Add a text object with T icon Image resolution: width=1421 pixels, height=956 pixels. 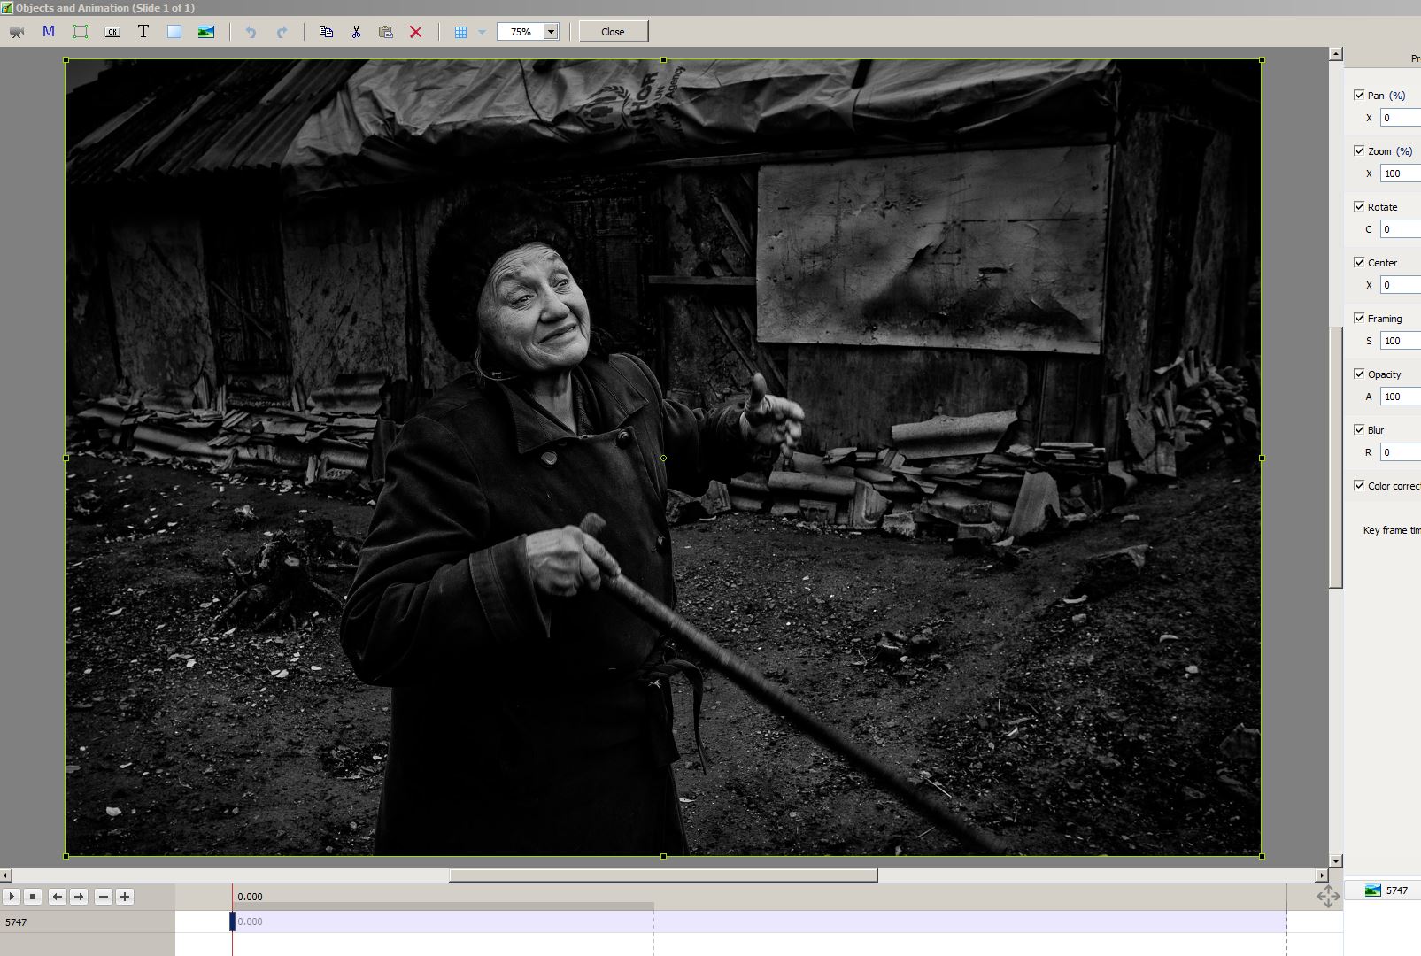[x=143, y=32]
